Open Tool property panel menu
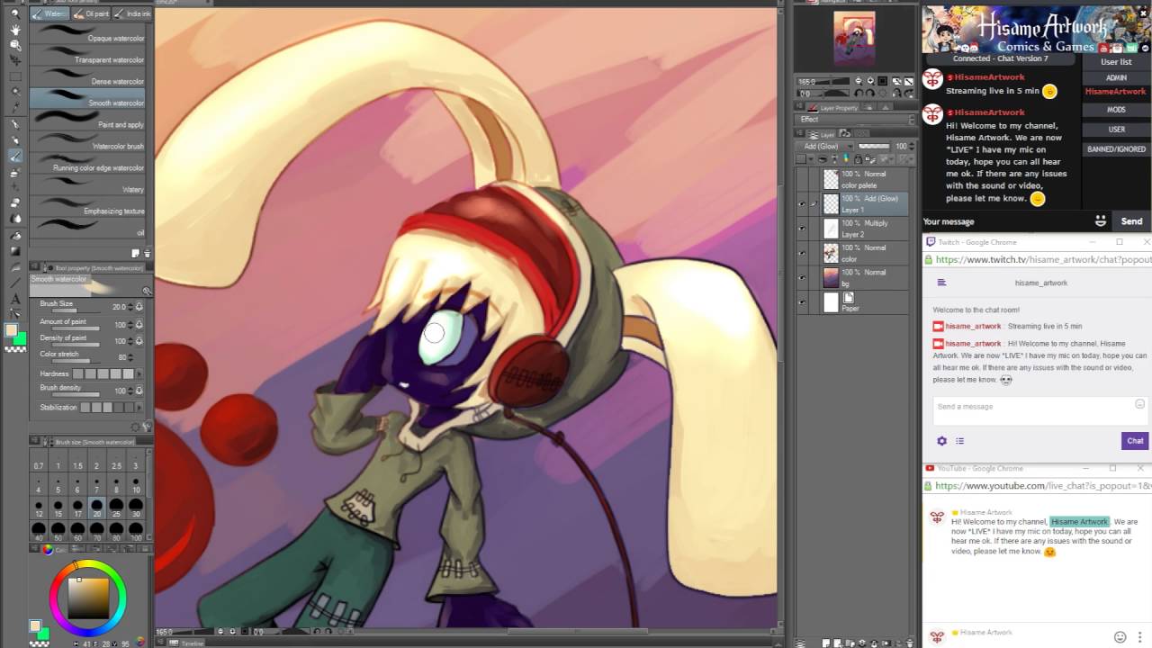 [x=34, y=267]
